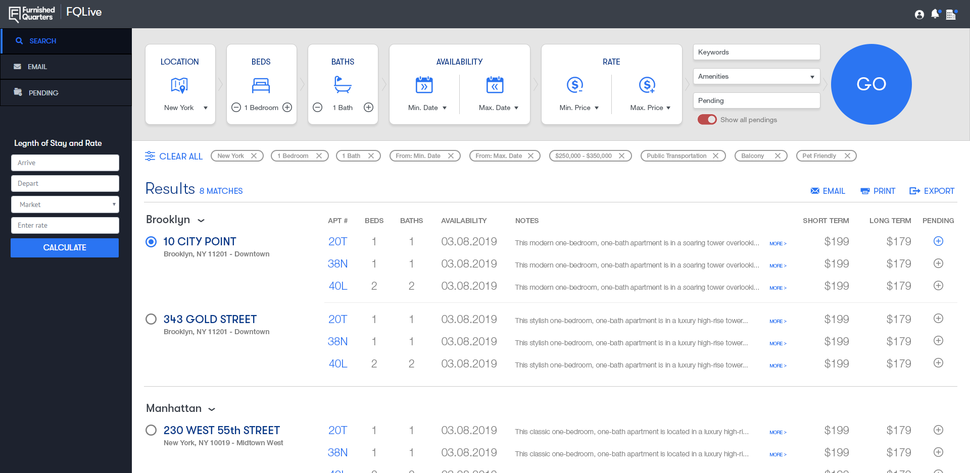970x473 pixels.
Task: Open the Amenities dropdown
Action: [x=756, y=76]
